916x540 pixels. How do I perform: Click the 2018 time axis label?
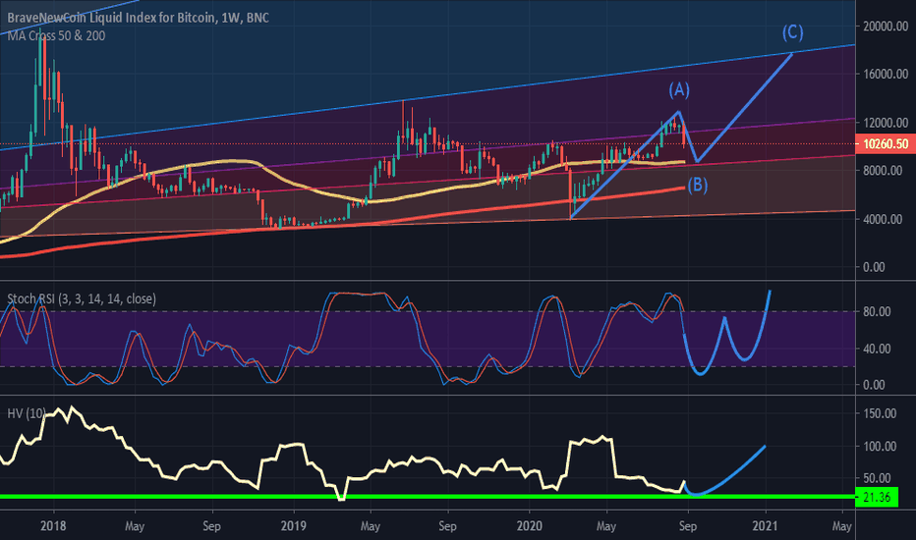tap(53, 526)
